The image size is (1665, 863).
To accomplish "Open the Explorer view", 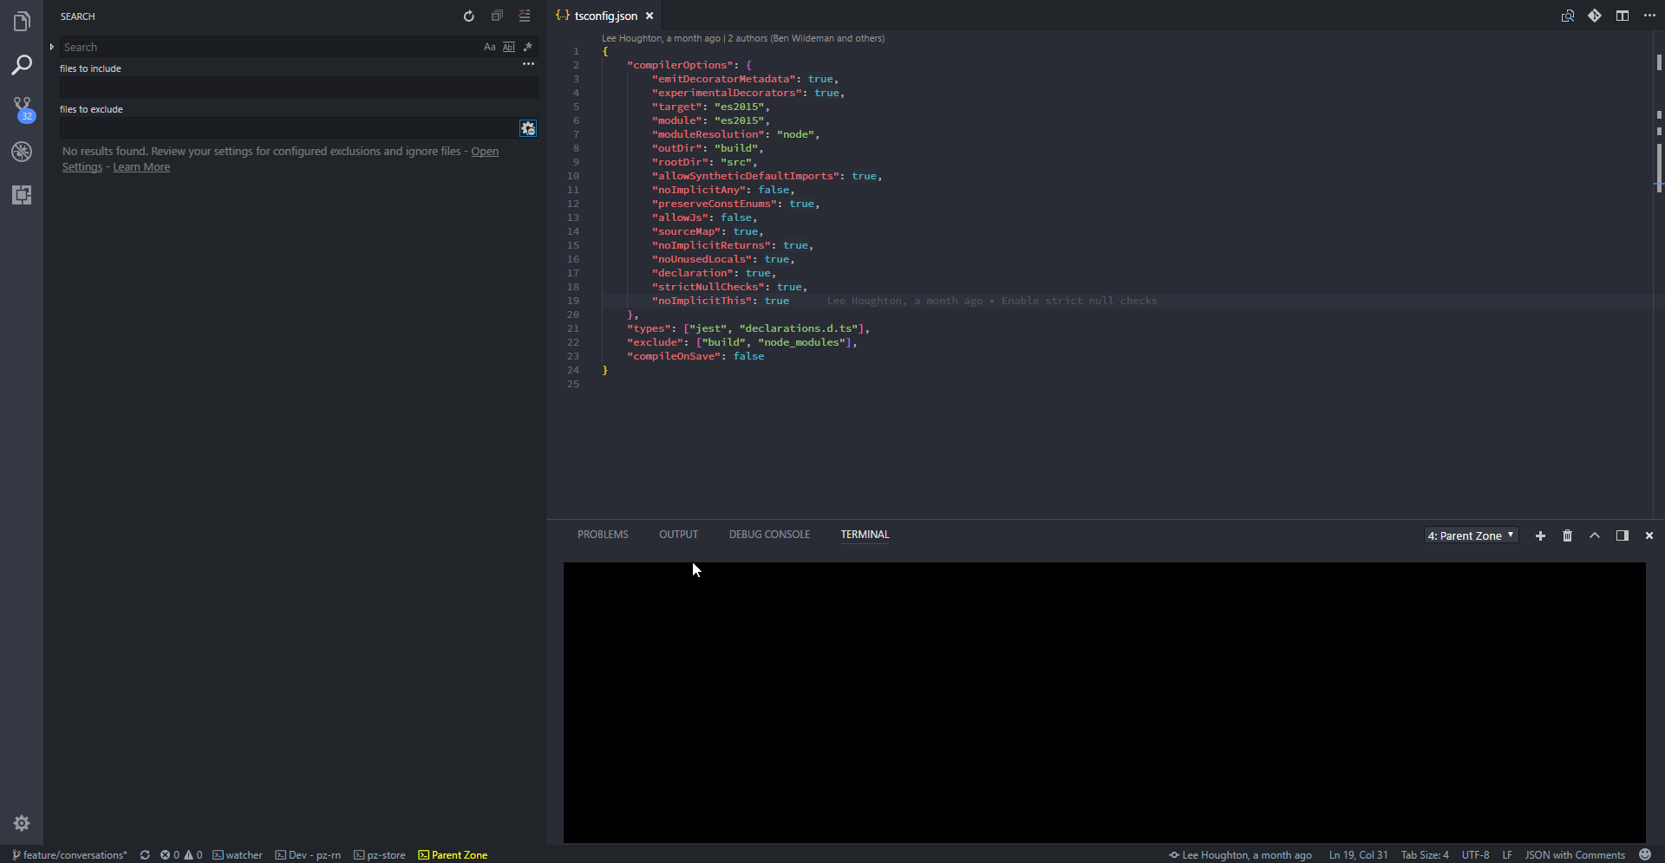I will tap(22, 22).
